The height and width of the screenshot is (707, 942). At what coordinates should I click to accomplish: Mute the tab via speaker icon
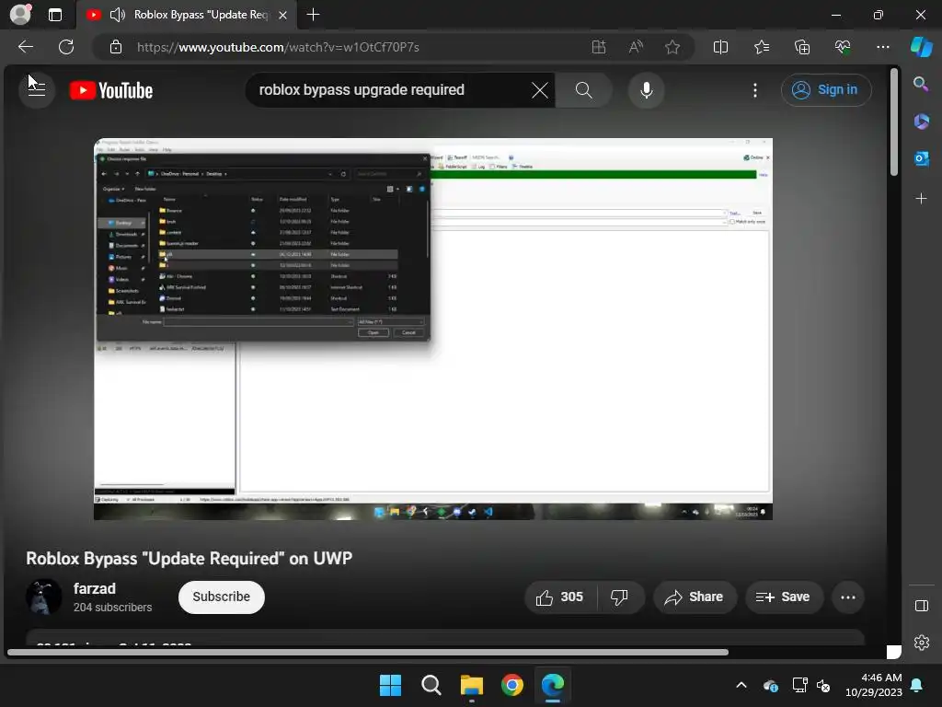coord(117,15)
